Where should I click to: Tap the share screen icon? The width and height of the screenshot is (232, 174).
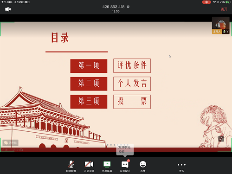107,164
